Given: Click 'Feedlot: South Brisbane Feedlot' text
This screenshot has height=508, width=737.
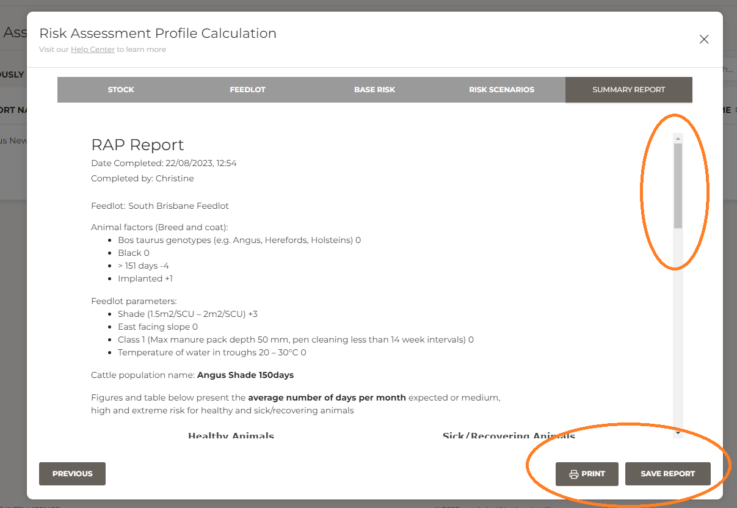Looking at the screenshot, I should pos(160,206).
